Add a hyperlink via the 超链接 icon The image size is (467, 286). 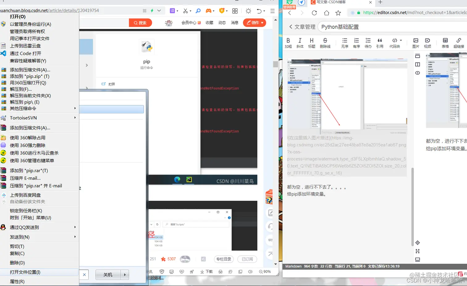tap(458, 42)
